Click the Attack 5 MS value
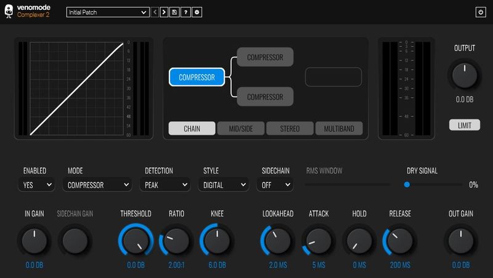Viewport: 493px width, 278px height. [319, 265]
